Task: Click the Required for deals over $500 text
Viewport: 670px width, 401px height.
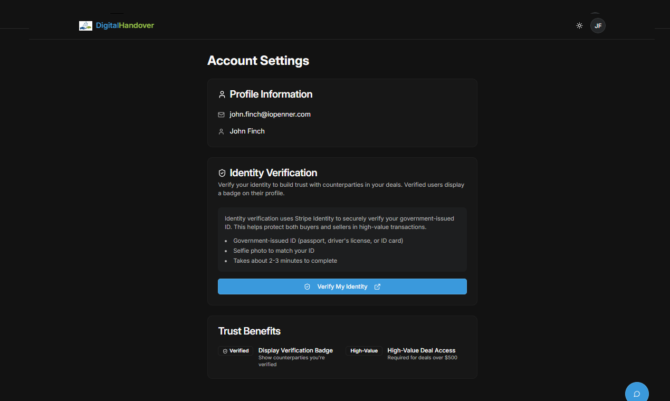Action: tap(423, 358)
